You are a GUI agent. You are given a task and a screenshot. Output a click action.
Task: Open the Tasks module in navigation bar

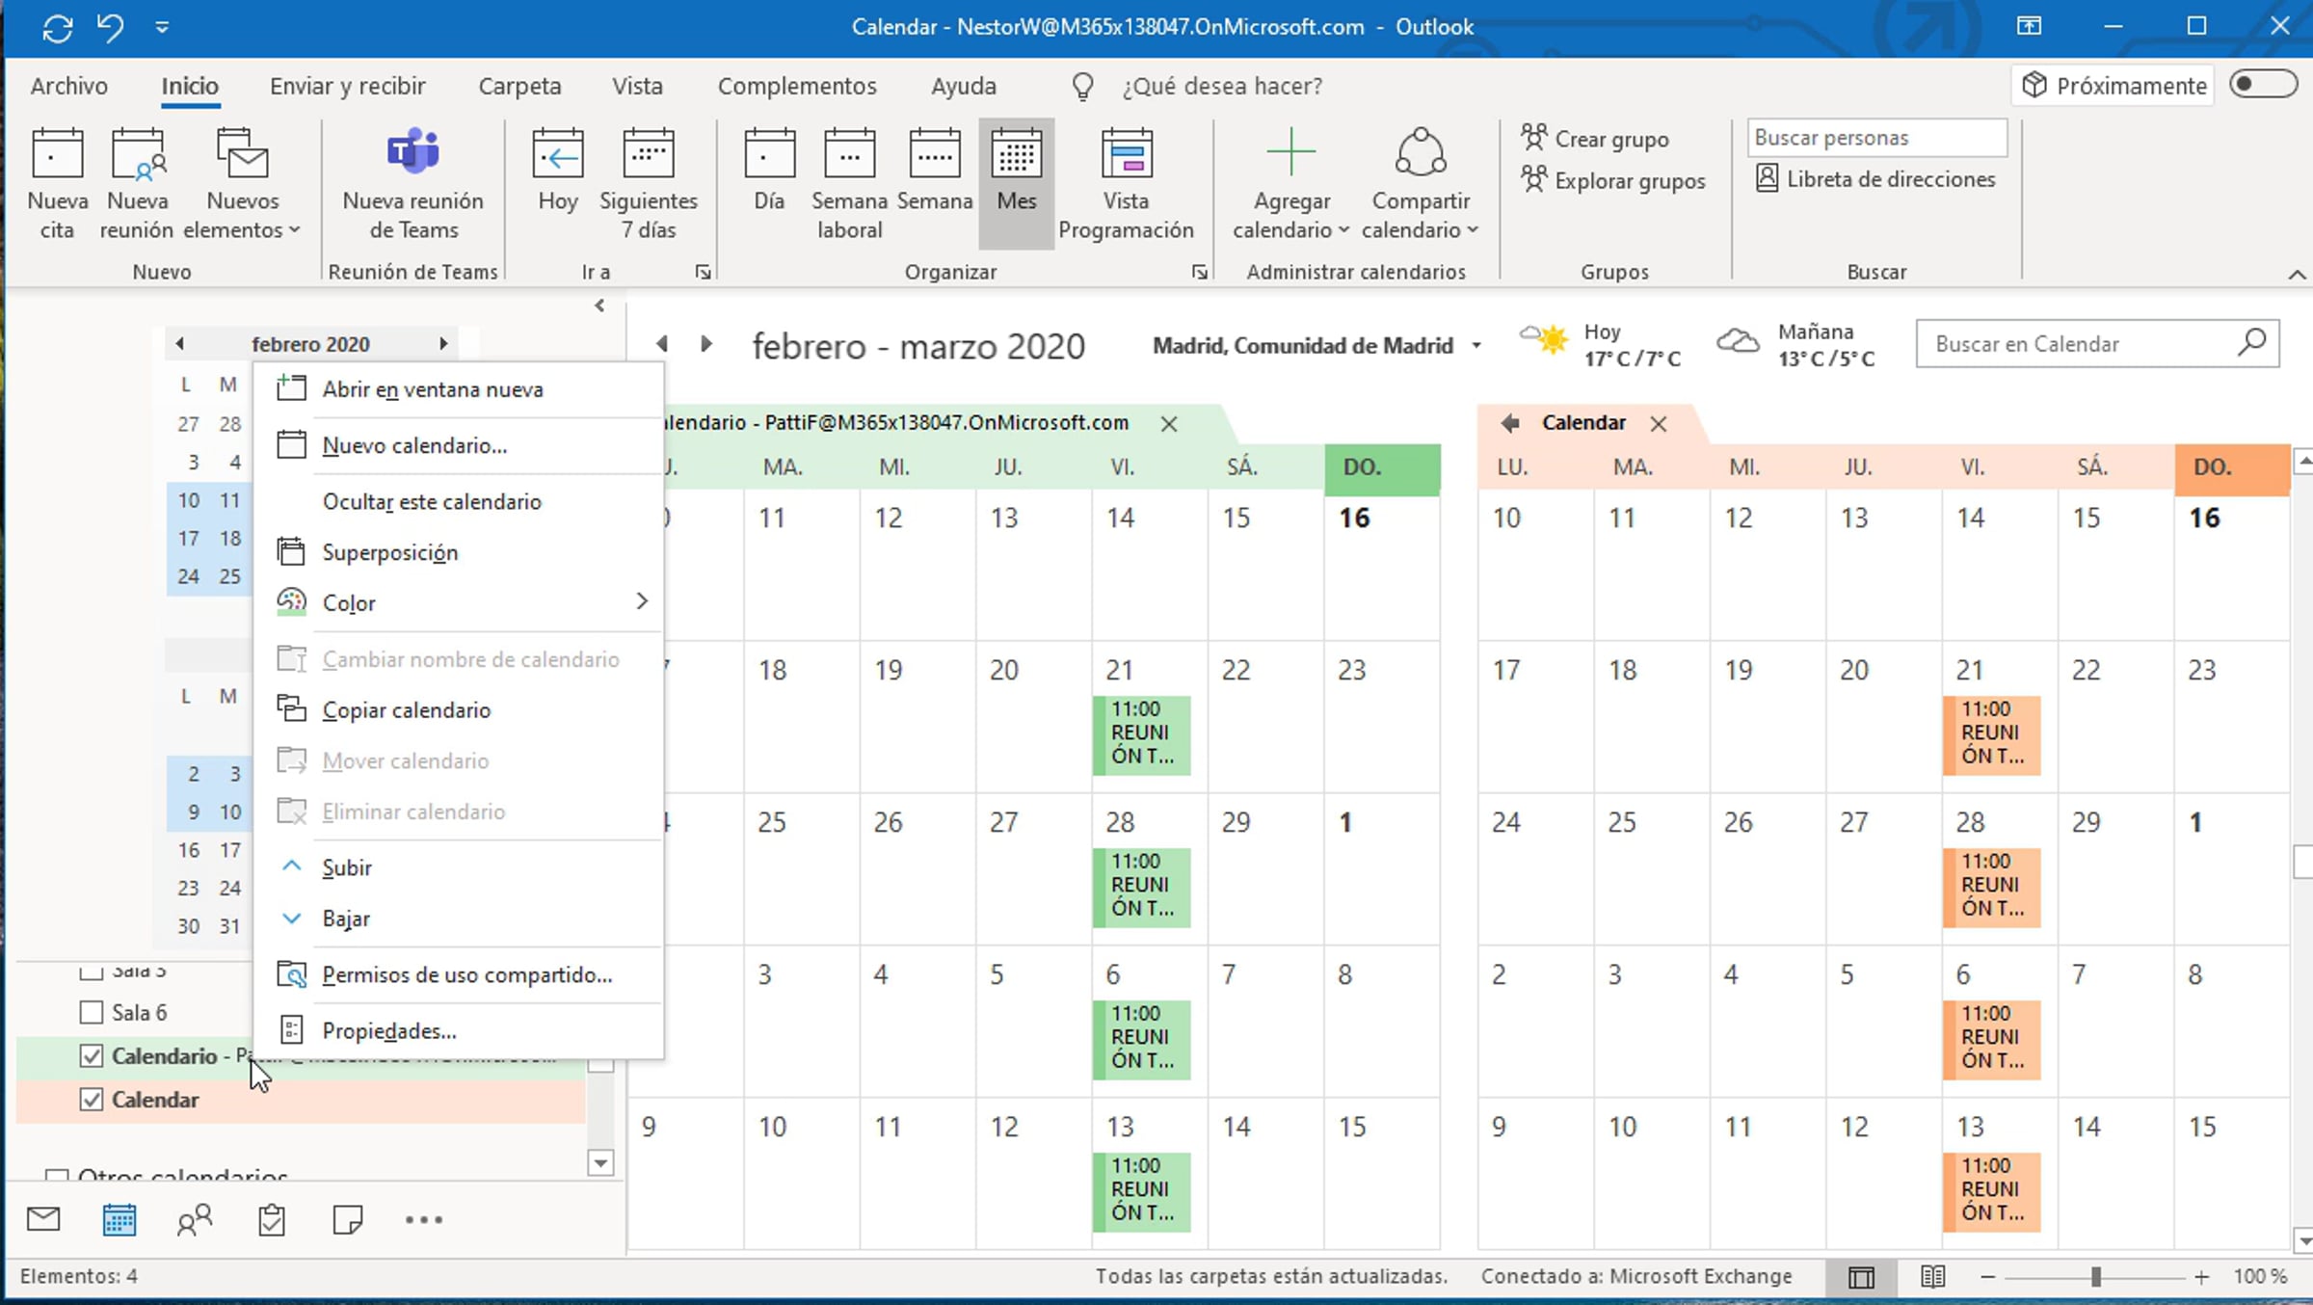pos(272,1219)
